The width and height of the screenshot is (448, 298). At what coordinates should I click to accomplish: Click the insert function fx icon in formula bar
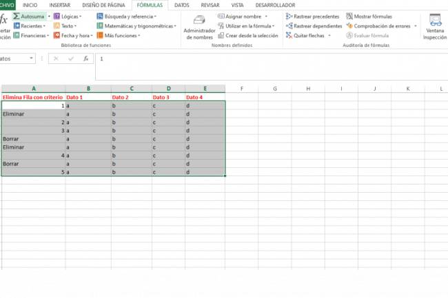[x=86, y=59]
